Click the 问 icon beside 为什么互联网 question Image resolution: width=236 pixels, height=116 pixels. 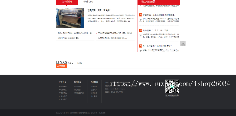(x=141, y=46)
